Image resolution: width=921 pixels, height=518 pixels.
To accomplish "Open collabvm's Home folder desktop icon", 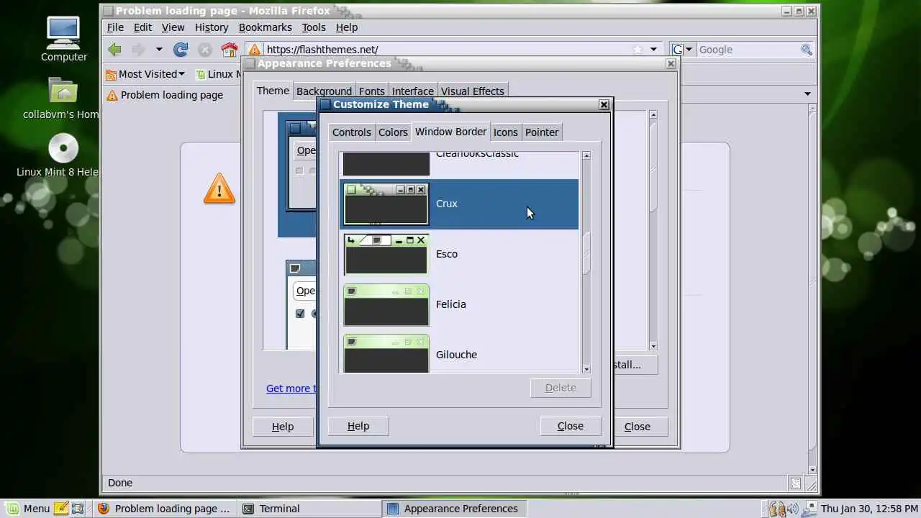I will (x=63, y=91).
